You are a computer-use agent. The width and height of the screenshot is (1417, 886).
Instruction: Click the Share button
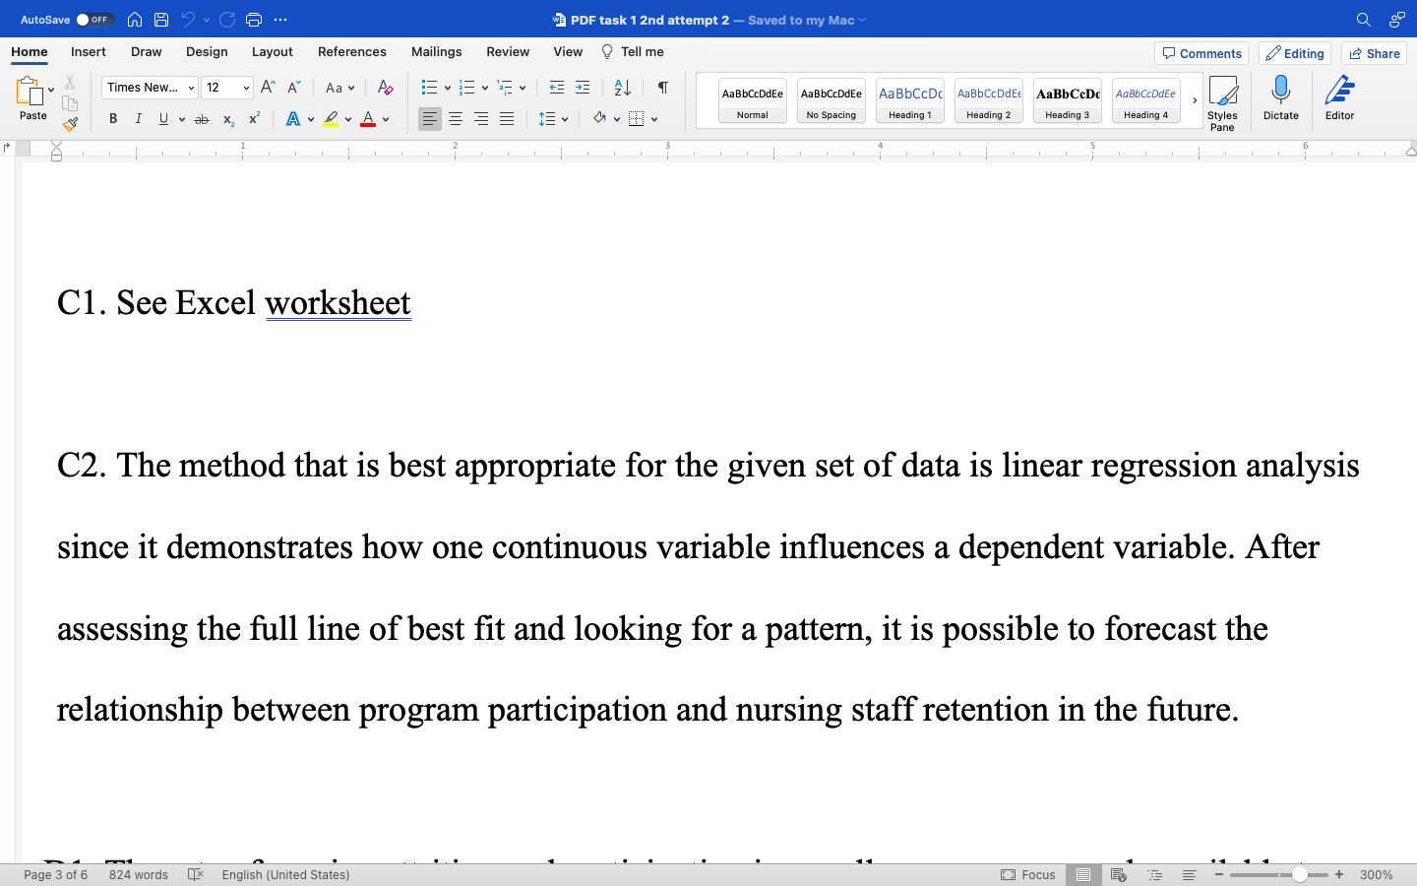[x=1374, y=53]
